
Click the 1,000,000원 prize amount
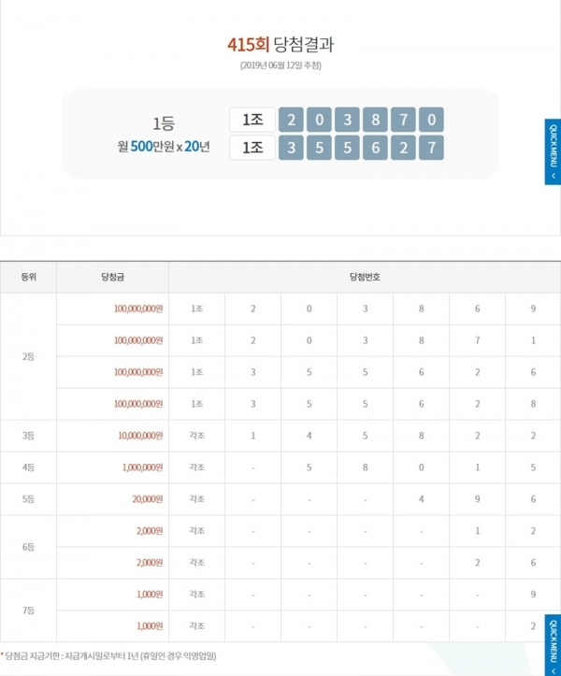(143, 467)
